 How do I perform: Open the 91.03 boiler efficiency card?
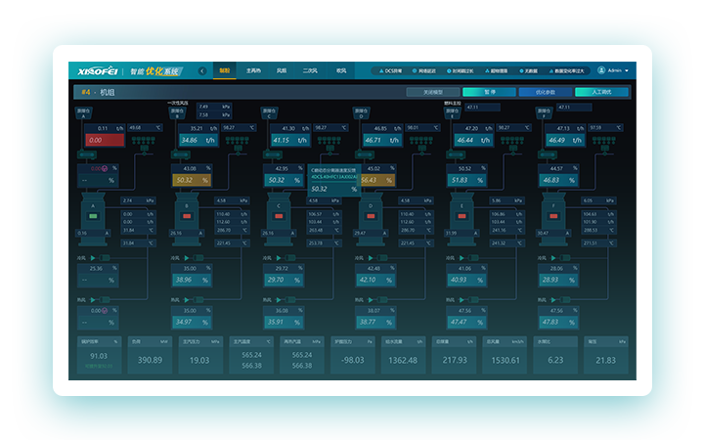click(99, 355)
